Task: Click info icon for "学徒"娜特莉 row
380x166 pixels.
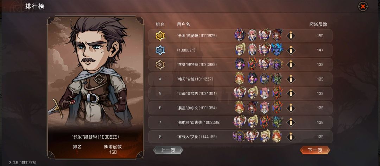Action: click(291, 65)
